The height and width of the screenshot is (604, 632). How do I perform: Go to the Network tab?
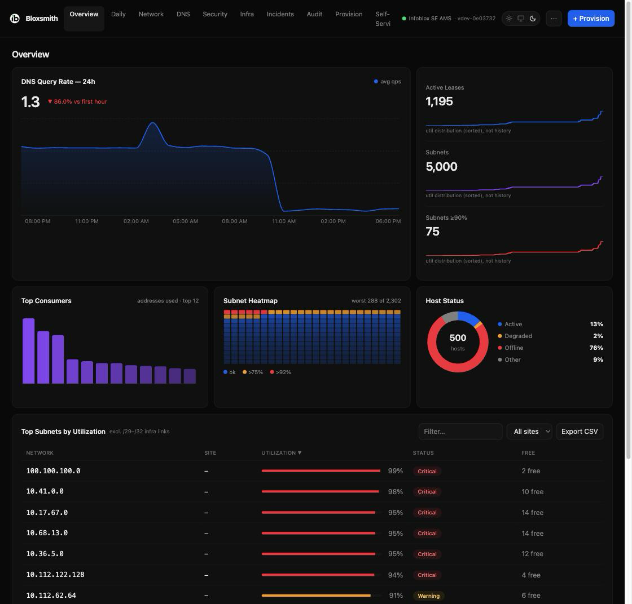tap(151, 14)
